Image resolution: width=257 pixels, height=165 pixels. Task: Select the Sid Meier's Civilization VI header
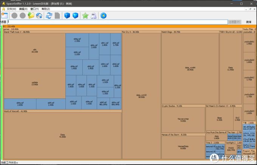[x=224, y=106]
